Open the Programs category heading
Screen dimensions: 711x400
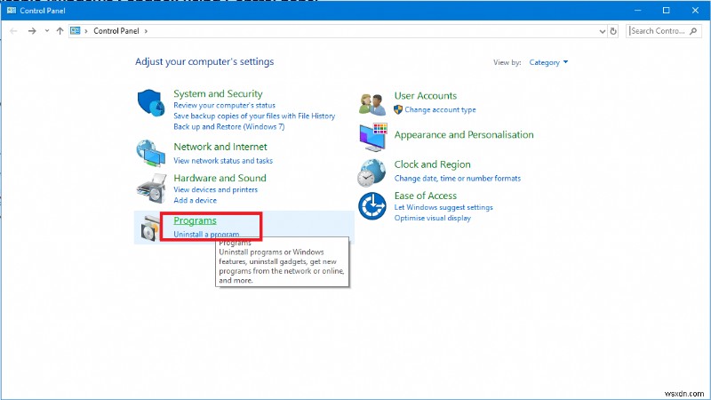(195, 220)
